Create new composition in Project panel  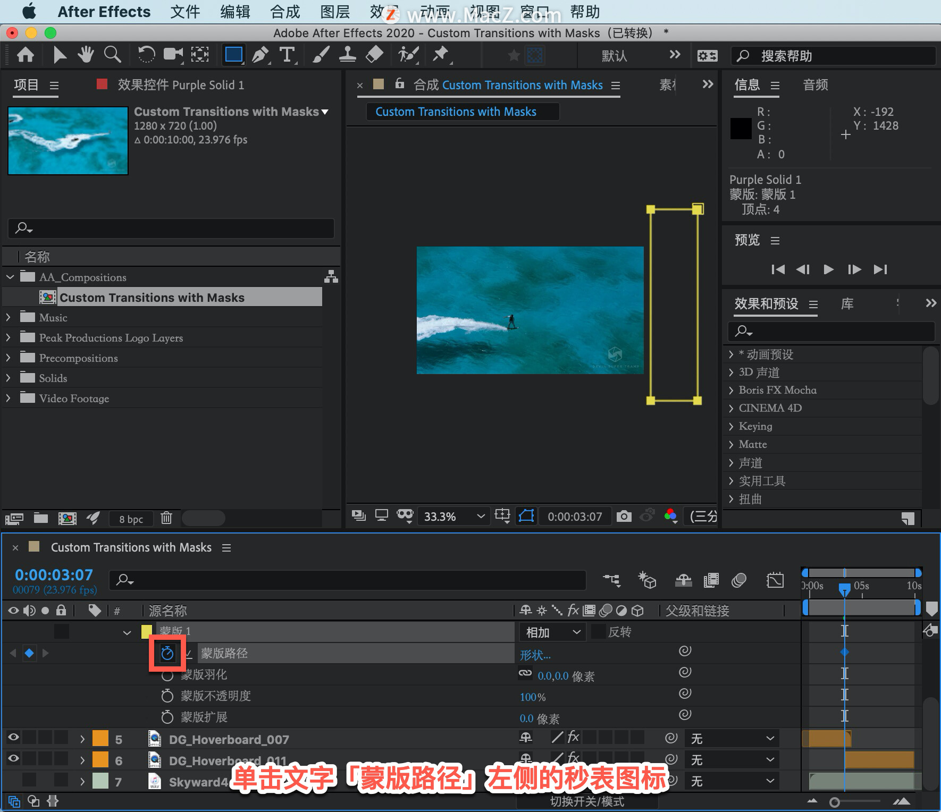coord(67,518)
